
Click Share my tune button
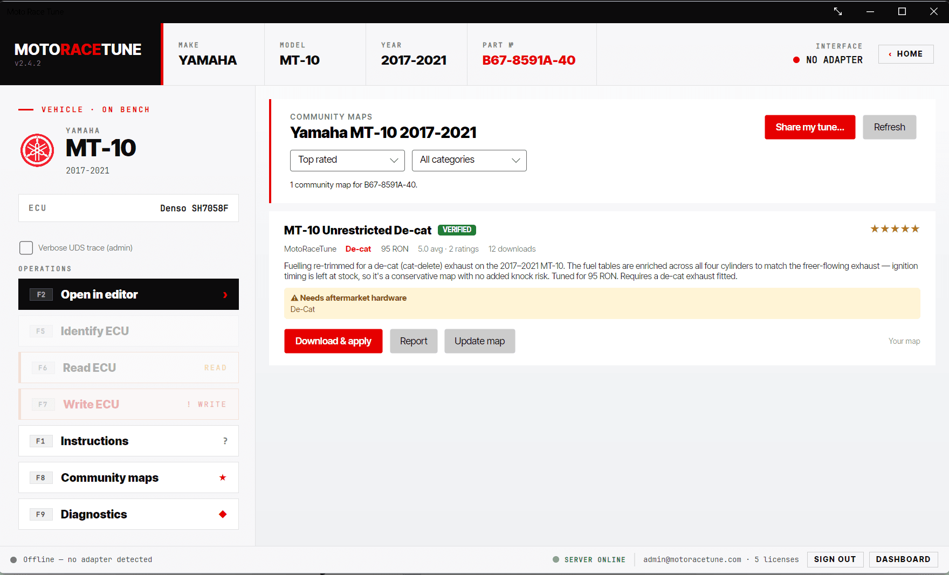point(810,127)
